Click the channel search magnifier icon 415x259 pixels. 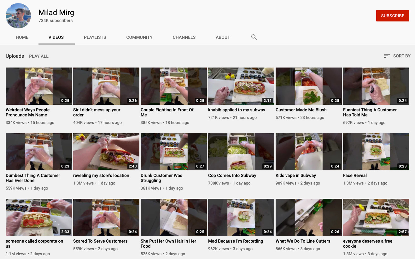coord(254,37)
